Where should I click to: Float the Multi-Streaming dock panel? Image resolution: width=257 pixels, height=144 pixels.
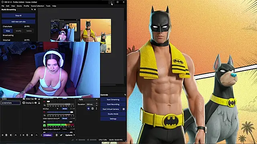(x=32, y=10)
